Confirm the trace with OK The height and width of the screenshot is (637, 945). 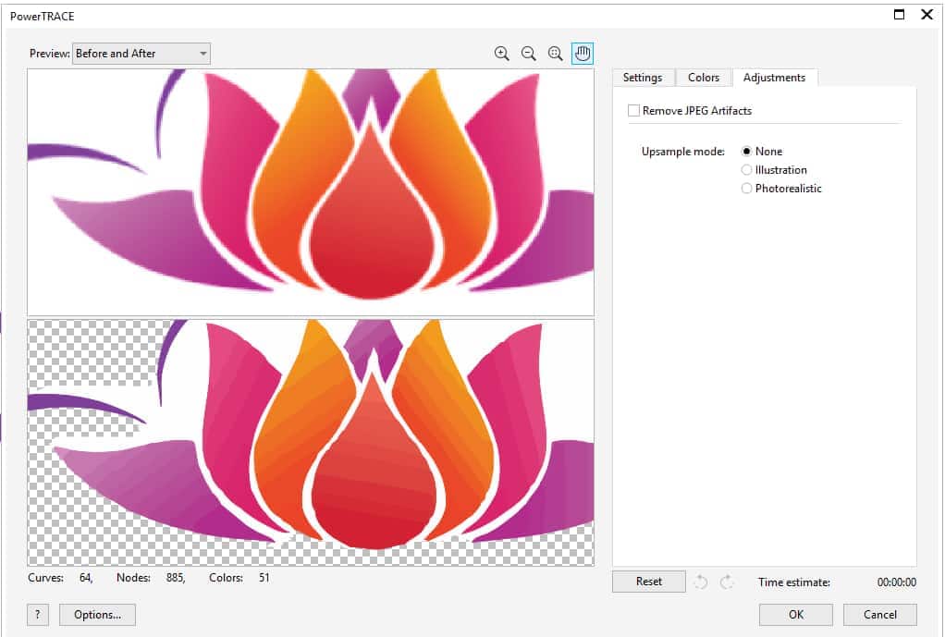795,615
